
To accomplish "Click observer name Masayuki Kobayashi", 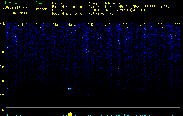I will pos(104,3).
